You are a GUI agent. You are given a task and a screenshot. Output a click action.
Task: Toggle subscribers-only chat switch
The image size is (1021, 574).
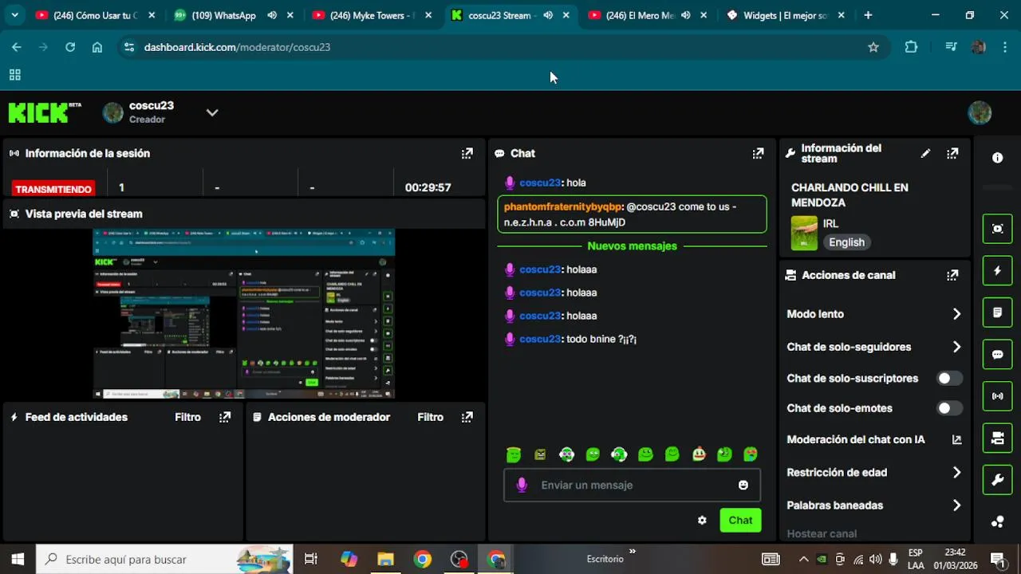(x=949, y=379)
